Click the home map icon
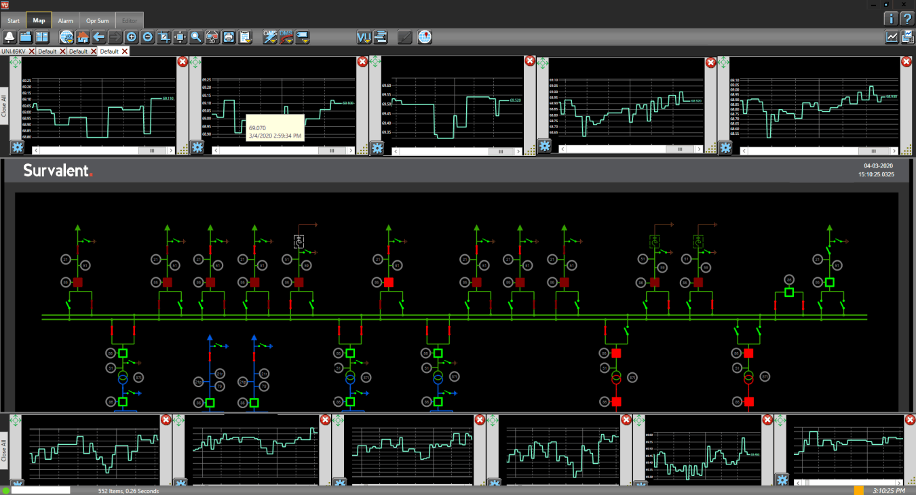This screenshot has width=916, height=495. (83, 37)
